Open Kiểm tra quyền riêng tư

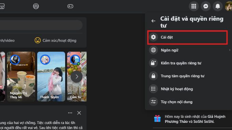190,63
